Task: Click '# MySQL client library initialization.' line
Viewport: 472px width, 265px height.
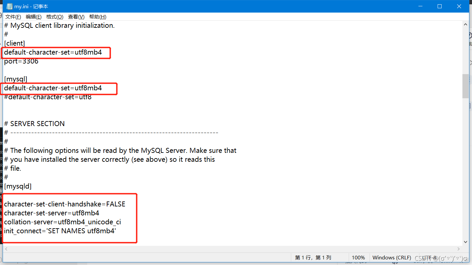Action: (59, 25)
